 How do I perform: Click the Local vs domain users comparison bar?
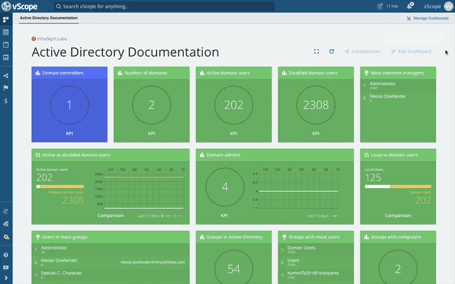pos(398,187)
